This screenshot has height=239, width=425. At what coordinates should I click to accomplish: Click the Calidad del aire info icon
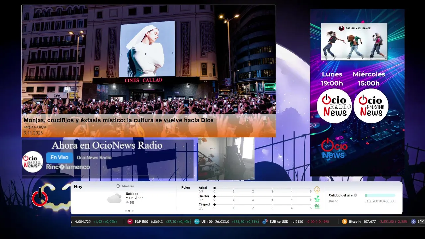pos(355,195)
